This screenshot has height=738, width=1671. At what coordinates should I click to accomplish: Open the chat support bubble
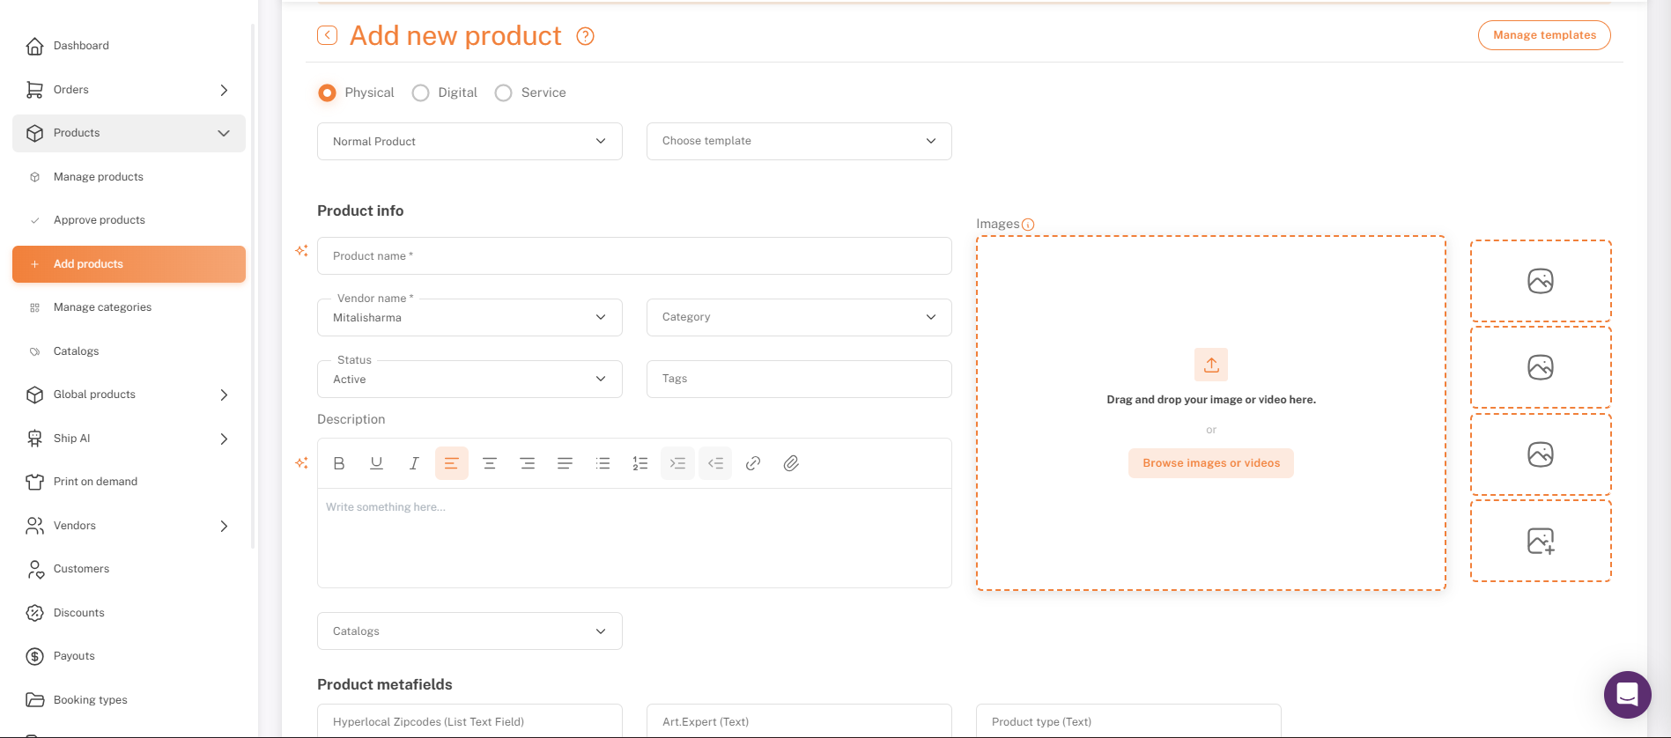pyautogui.click(x=1628, y=695)
